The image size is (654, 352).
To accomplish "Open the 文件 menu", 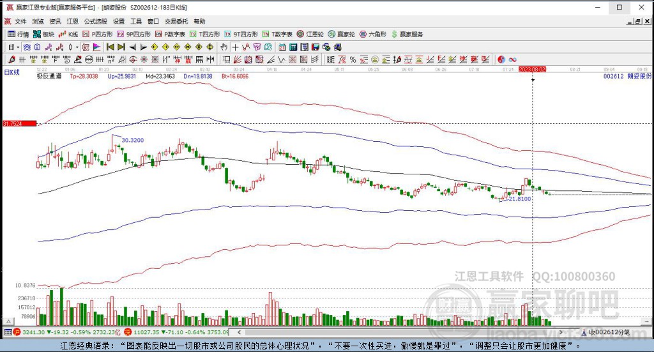I will point(20,21).
